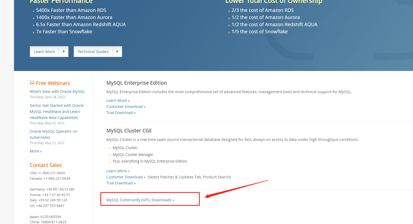Click Learn More » under MySQL Enterprise Edition
The width and height of the screenshot is (413, 224).
(118, 101)
